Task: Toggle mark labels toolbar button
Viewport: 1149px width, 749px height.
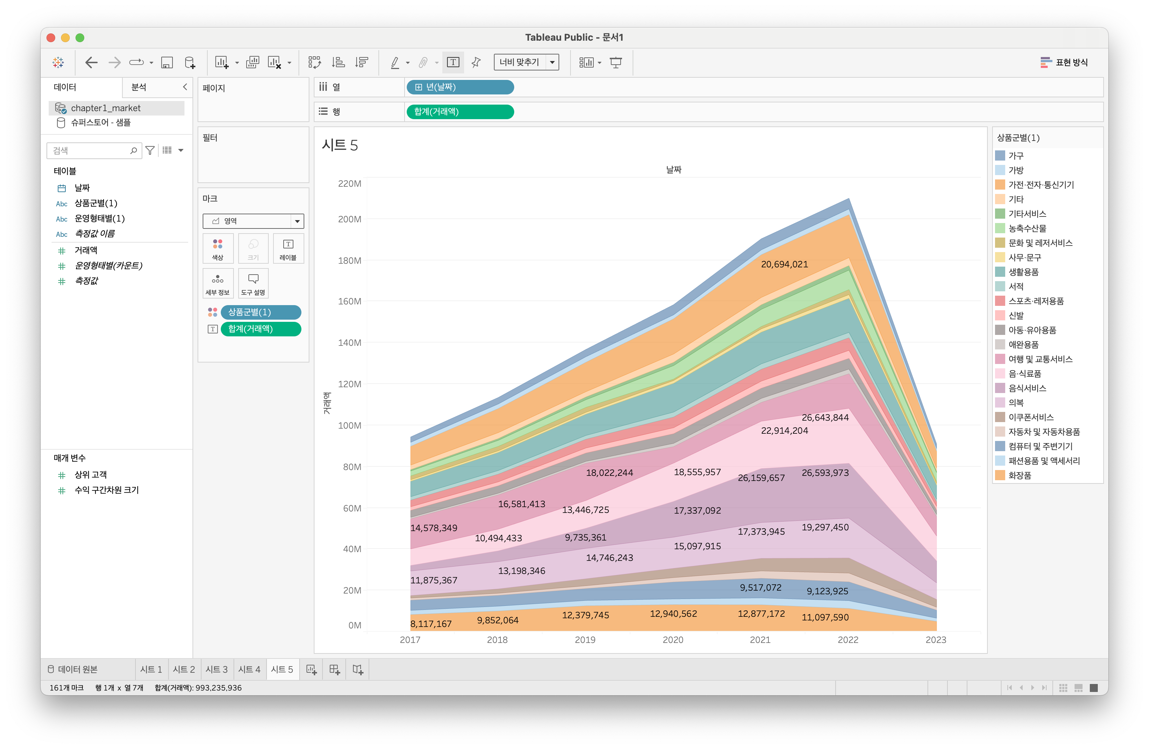Action: 453,62
